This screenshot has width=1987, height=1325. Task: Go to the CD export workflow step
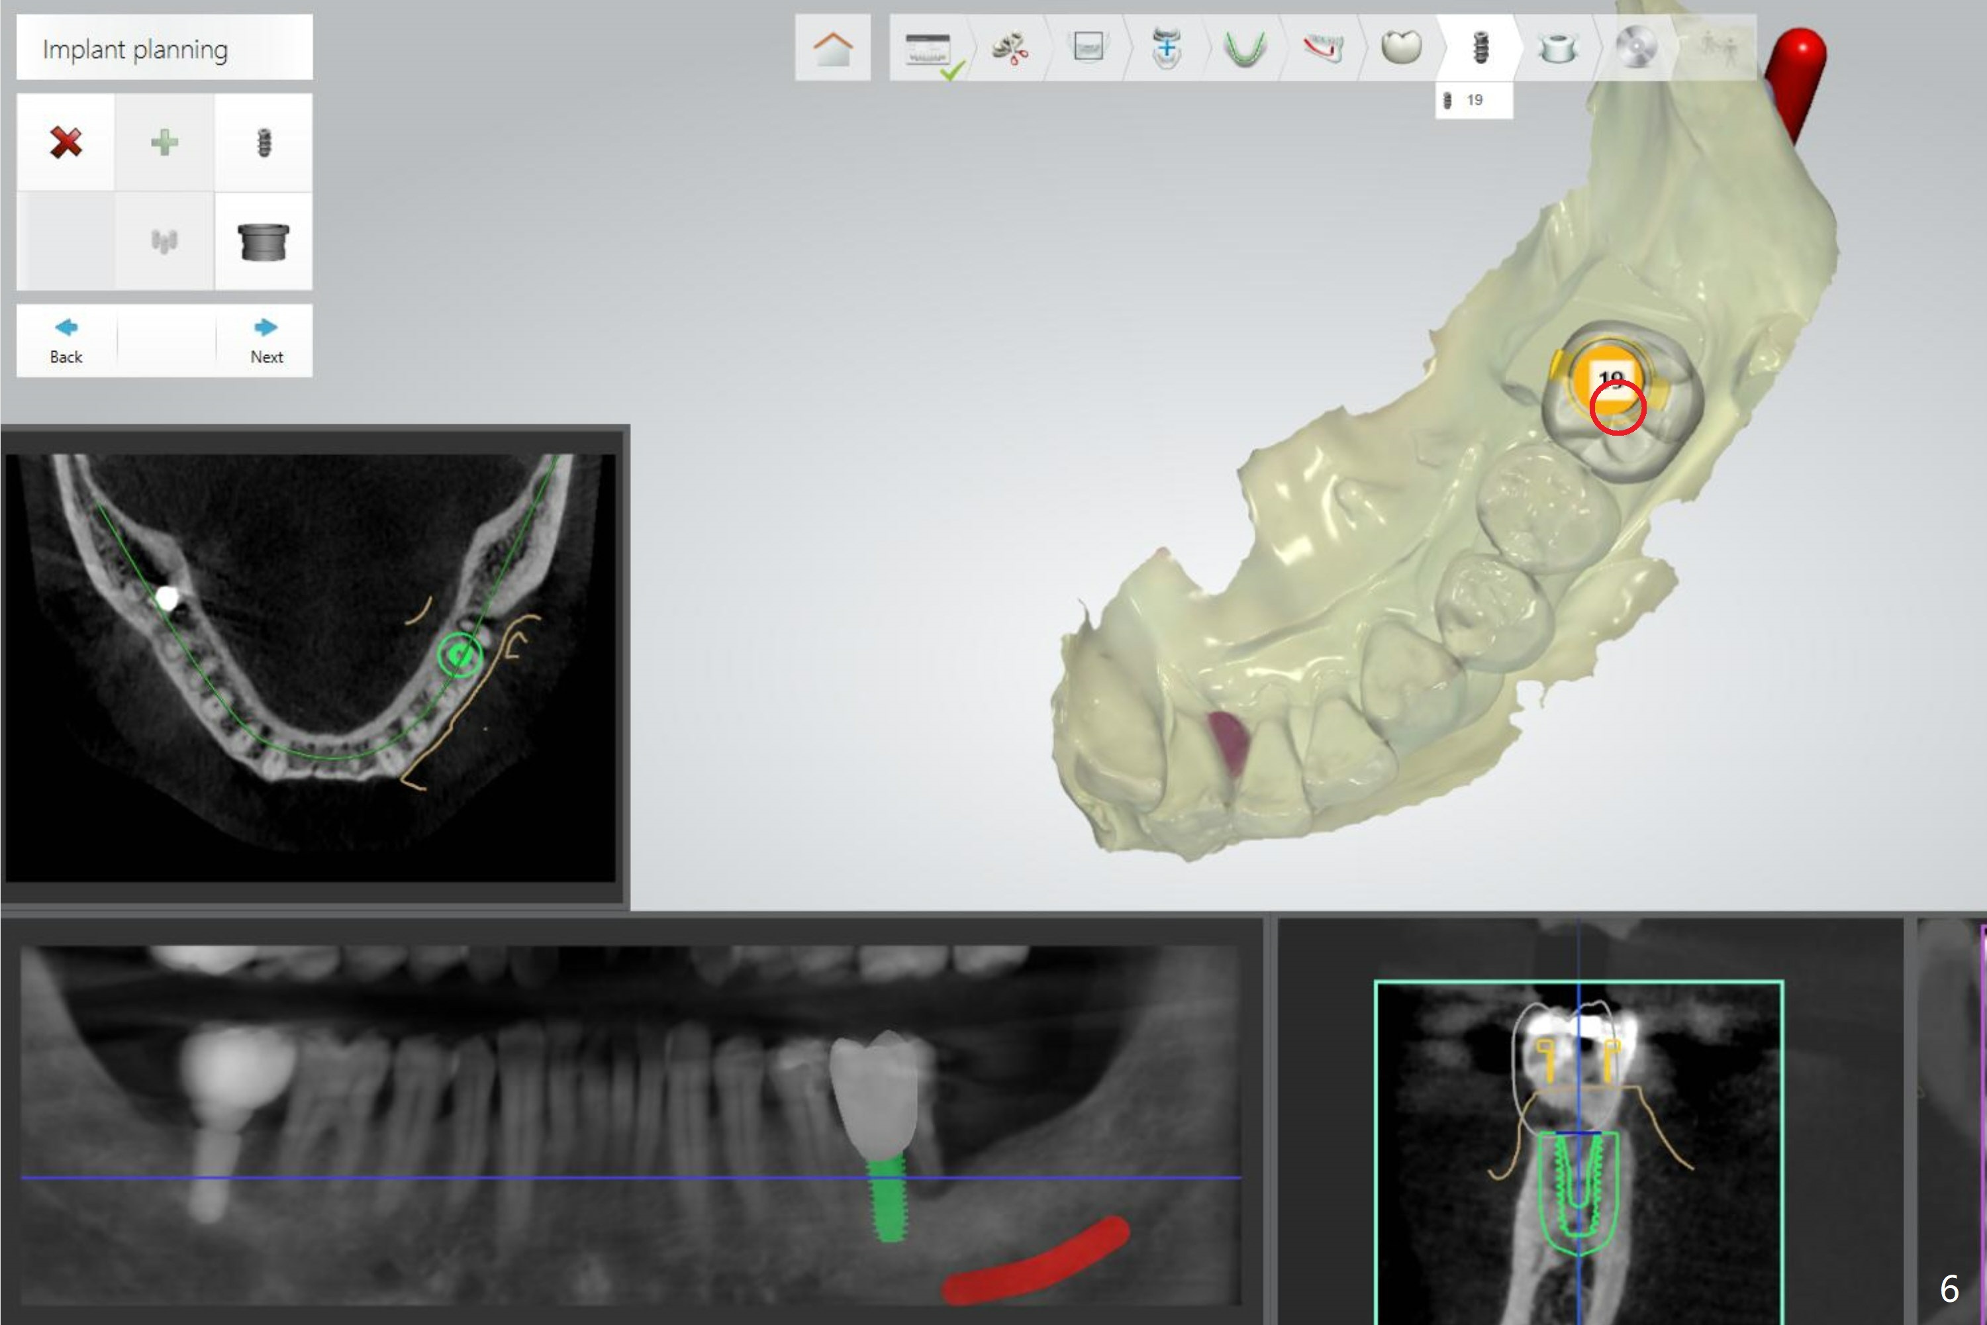(1635, 48)
